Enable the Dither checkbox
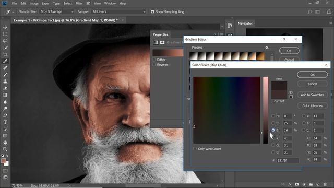The height and width of the screenshot is (188, 334). click(154, 60)
